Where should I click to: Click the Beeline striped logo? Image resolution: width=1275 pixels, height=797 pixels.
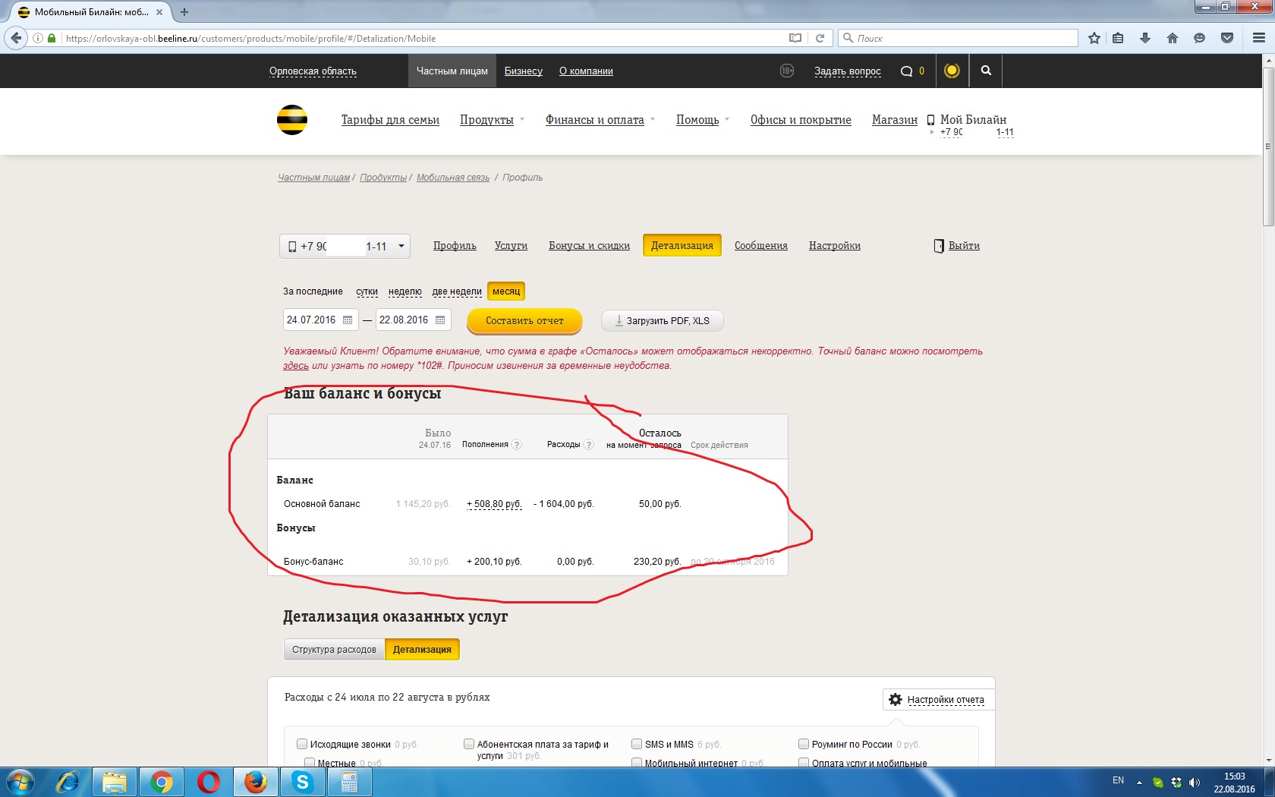pyautogui.click(x=292, y=120)
